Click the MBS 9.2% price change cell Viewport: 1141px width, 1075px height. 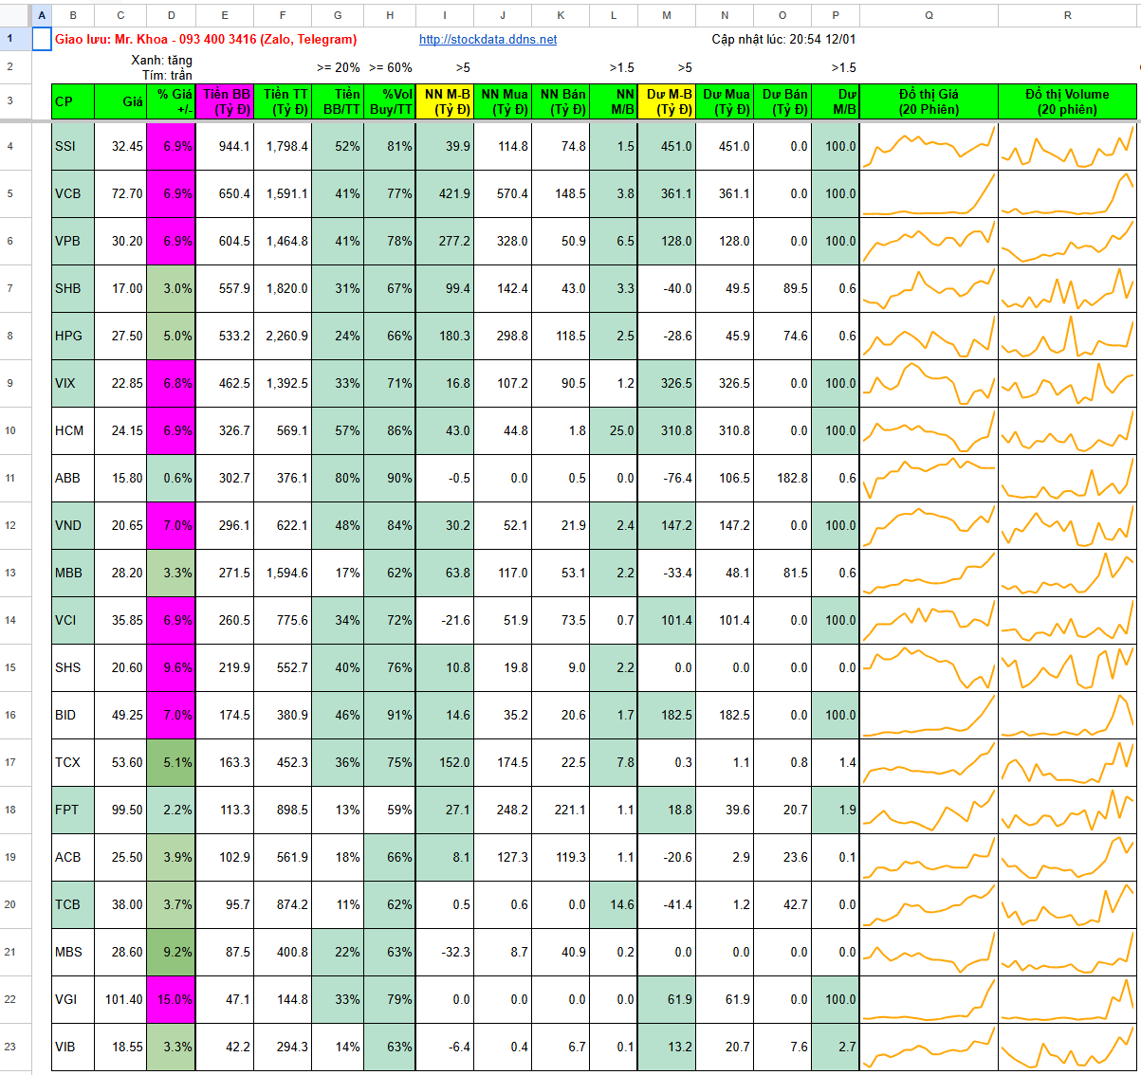(171, 952)
